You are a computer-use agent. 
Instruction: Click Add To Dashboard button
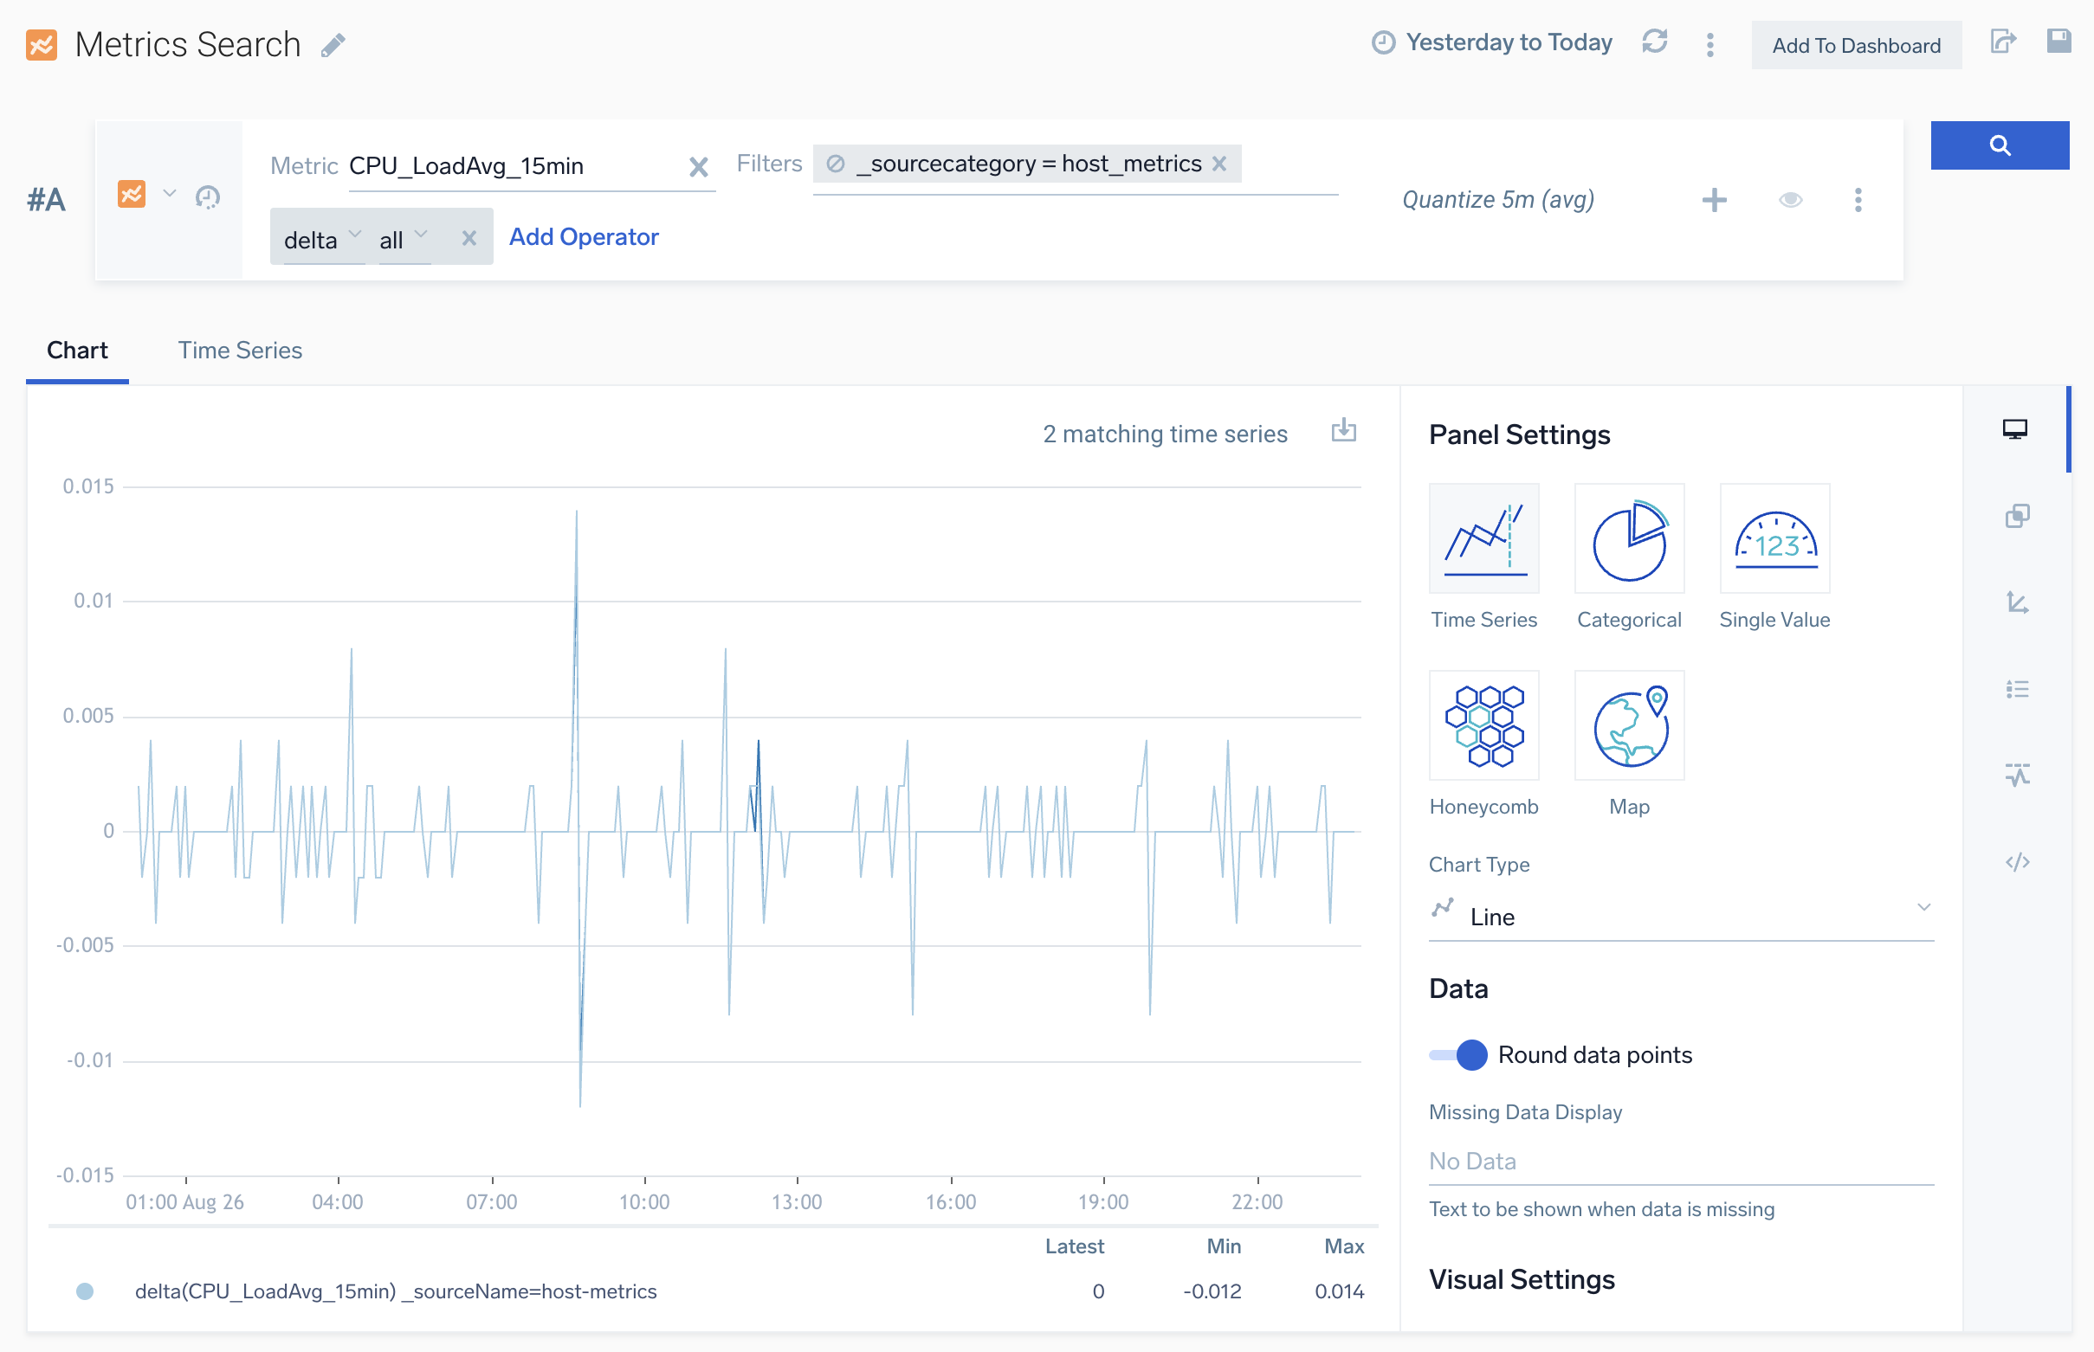1855,46
